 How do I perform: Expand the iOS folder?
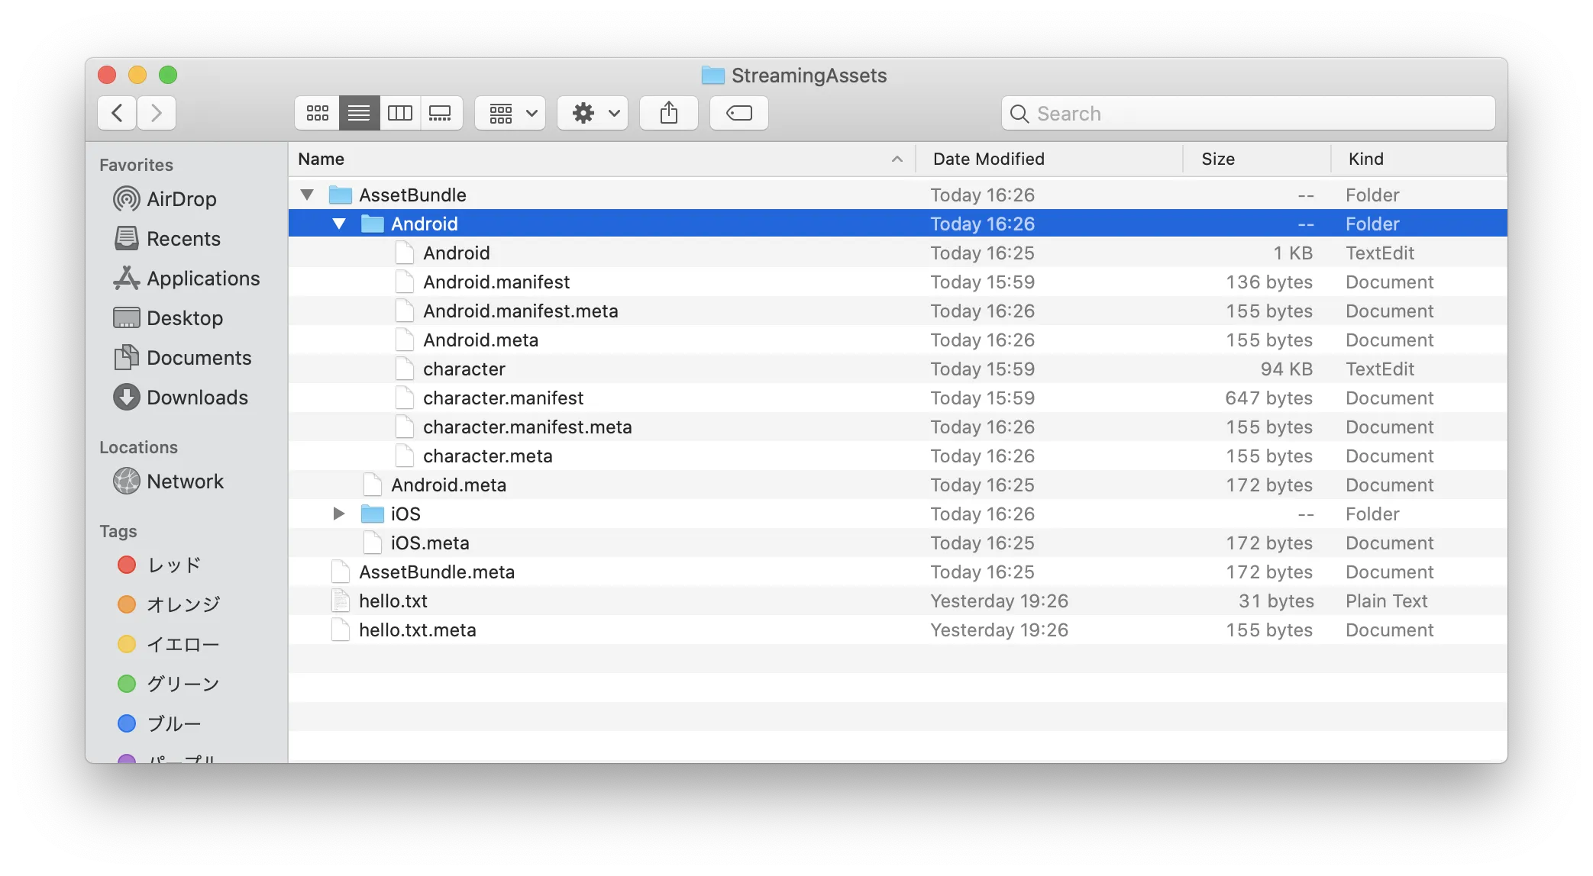[339, 514]
